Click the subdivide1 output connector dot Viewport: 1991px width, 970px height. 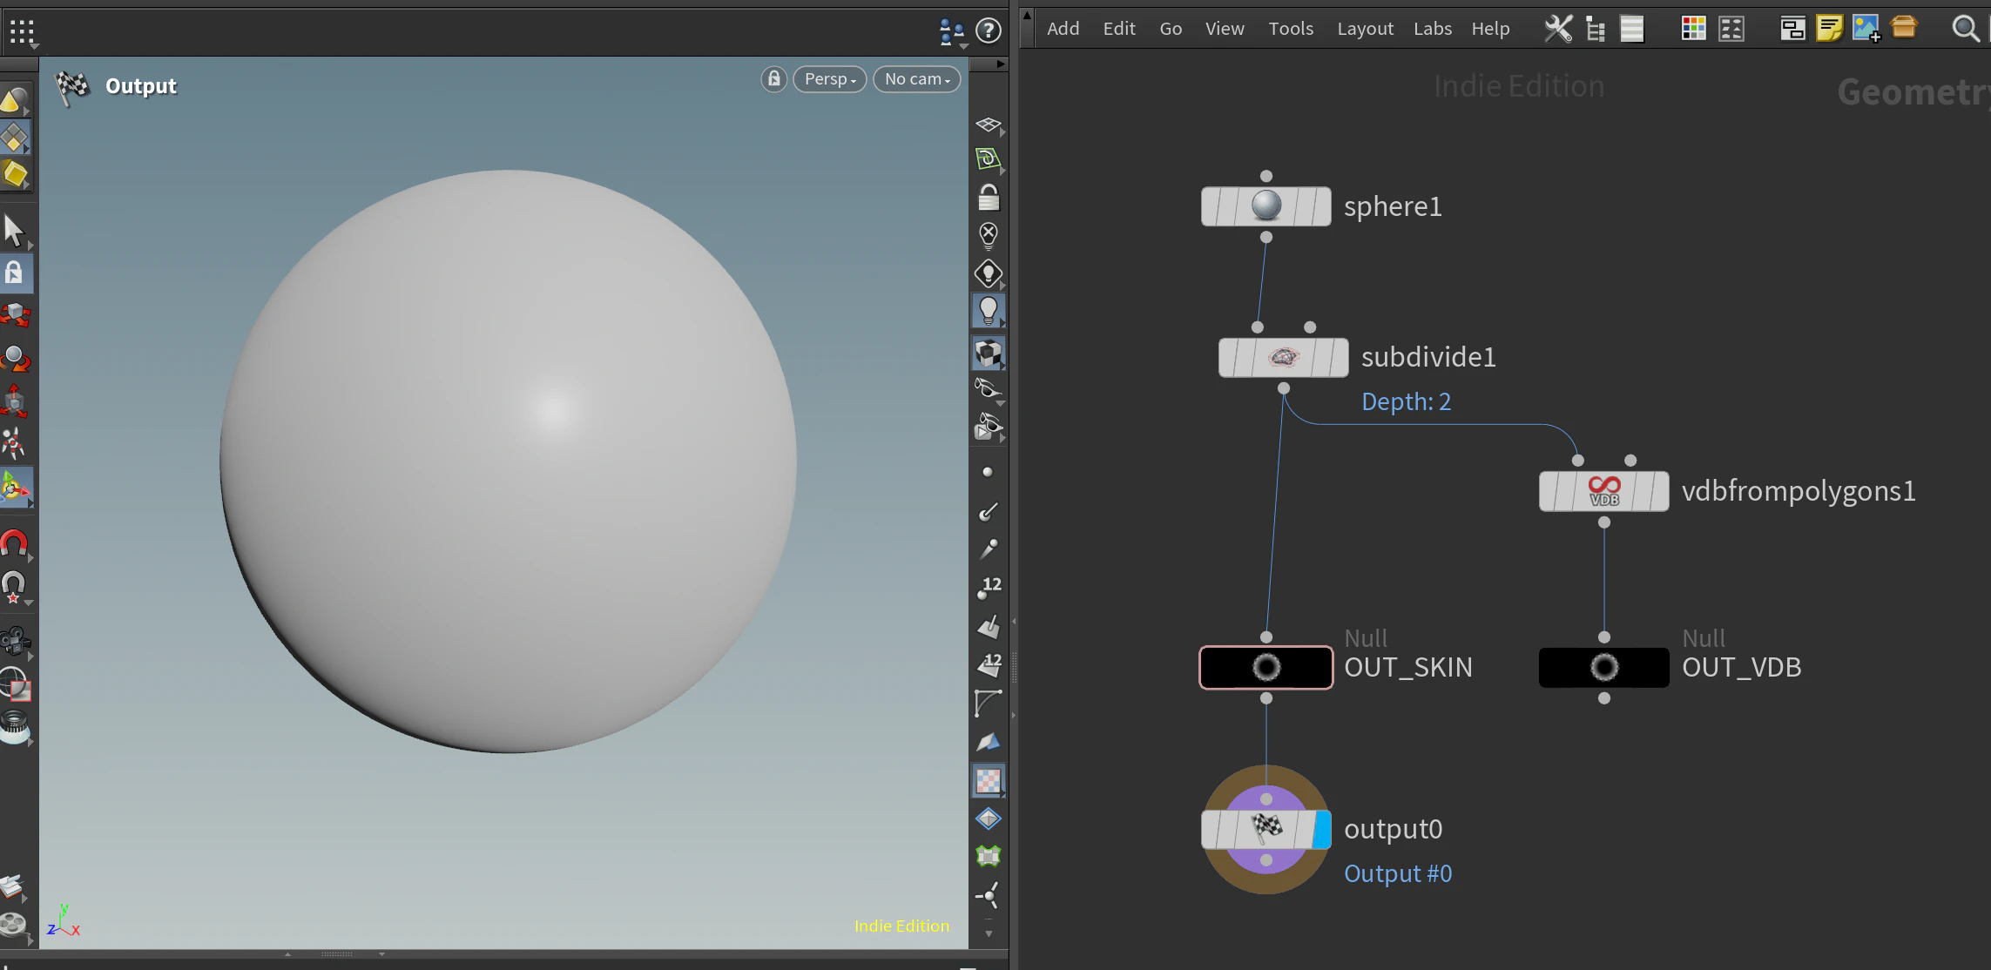pos(1284,388)
